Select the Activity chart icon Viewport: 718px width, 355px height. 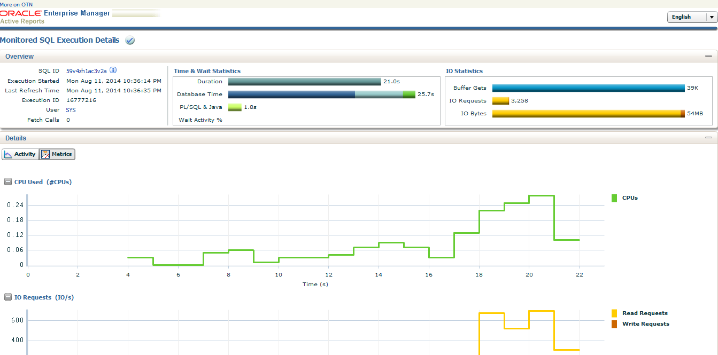(x=9, y=154)
